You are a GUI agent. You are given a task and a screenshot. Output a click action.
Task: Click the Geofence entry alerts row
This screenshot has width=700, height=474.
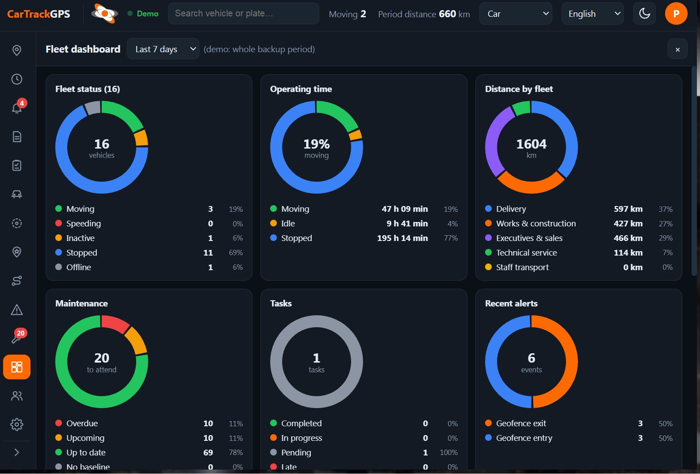[x=579, y=438]
